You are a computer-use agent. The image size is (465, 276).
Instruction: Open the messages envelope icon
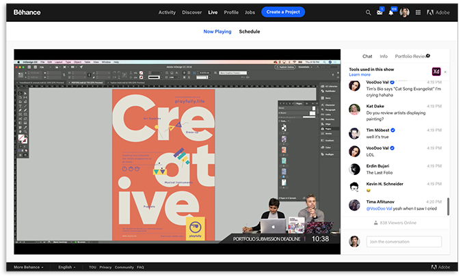380,12
